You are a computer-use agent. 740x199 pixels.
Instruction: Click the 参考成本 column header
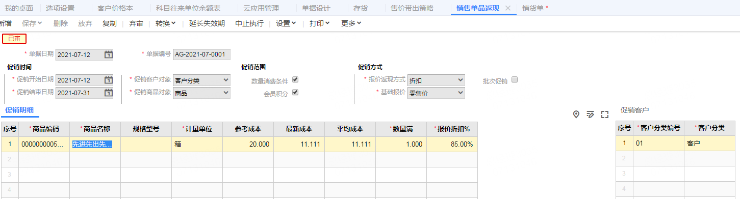click(x=248, y=129)
